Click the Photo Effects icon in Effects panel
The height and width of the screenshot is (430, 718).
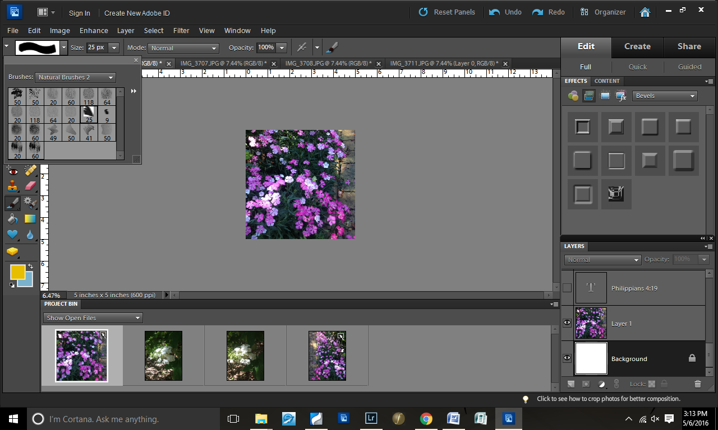pos(605,96)
